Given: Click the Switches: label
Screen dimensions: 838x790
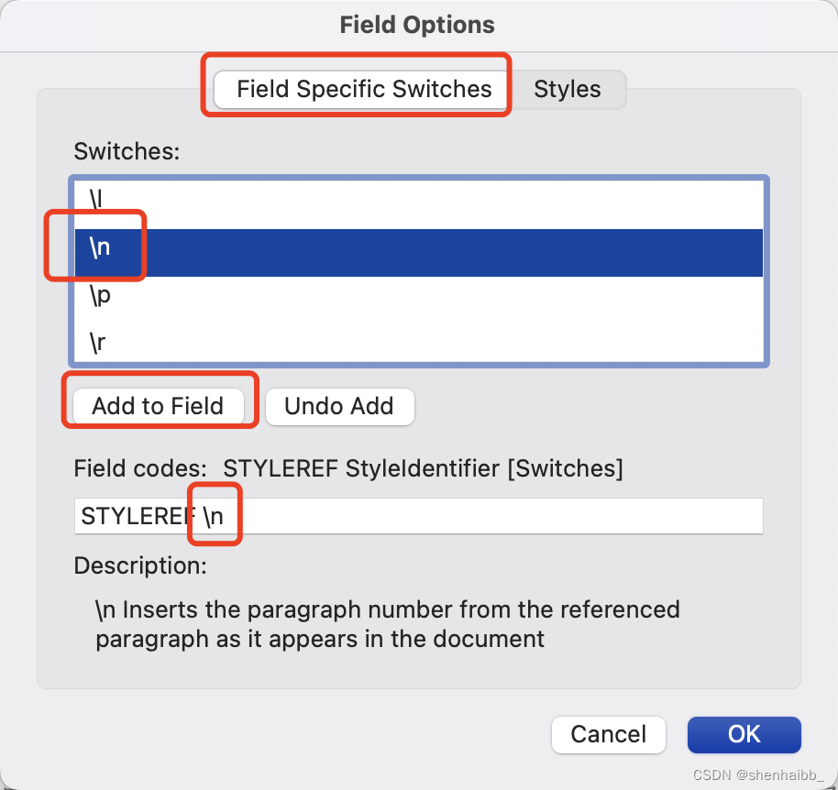Looking at the screenshot, I should 127,151.
